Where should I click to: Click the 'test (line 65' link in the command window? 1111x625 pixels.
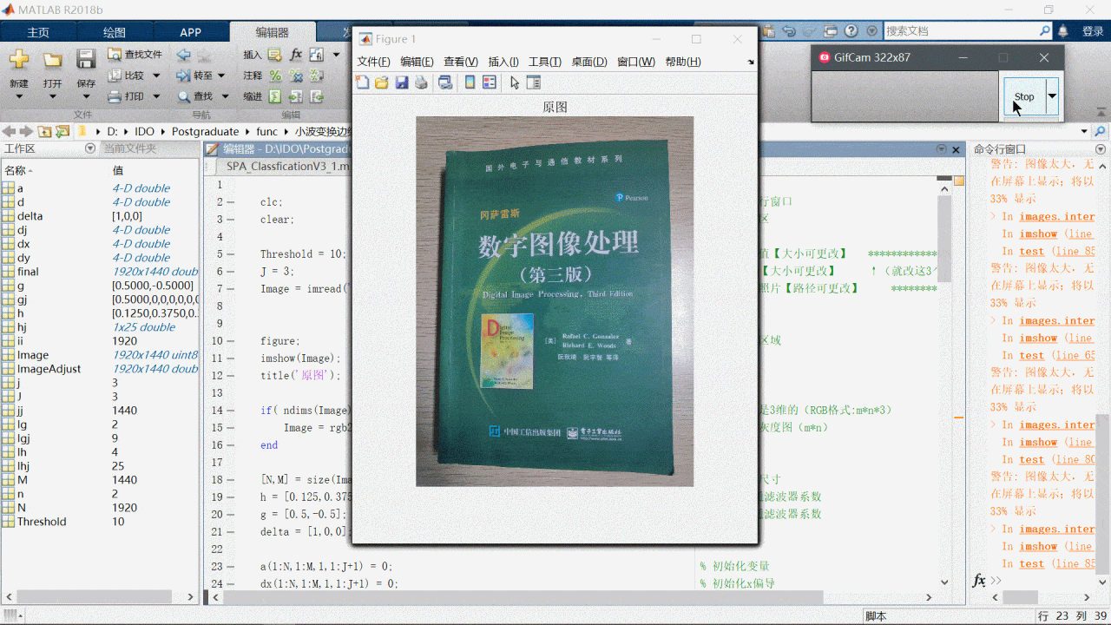pyautogui.click(x=1056, y=356)
